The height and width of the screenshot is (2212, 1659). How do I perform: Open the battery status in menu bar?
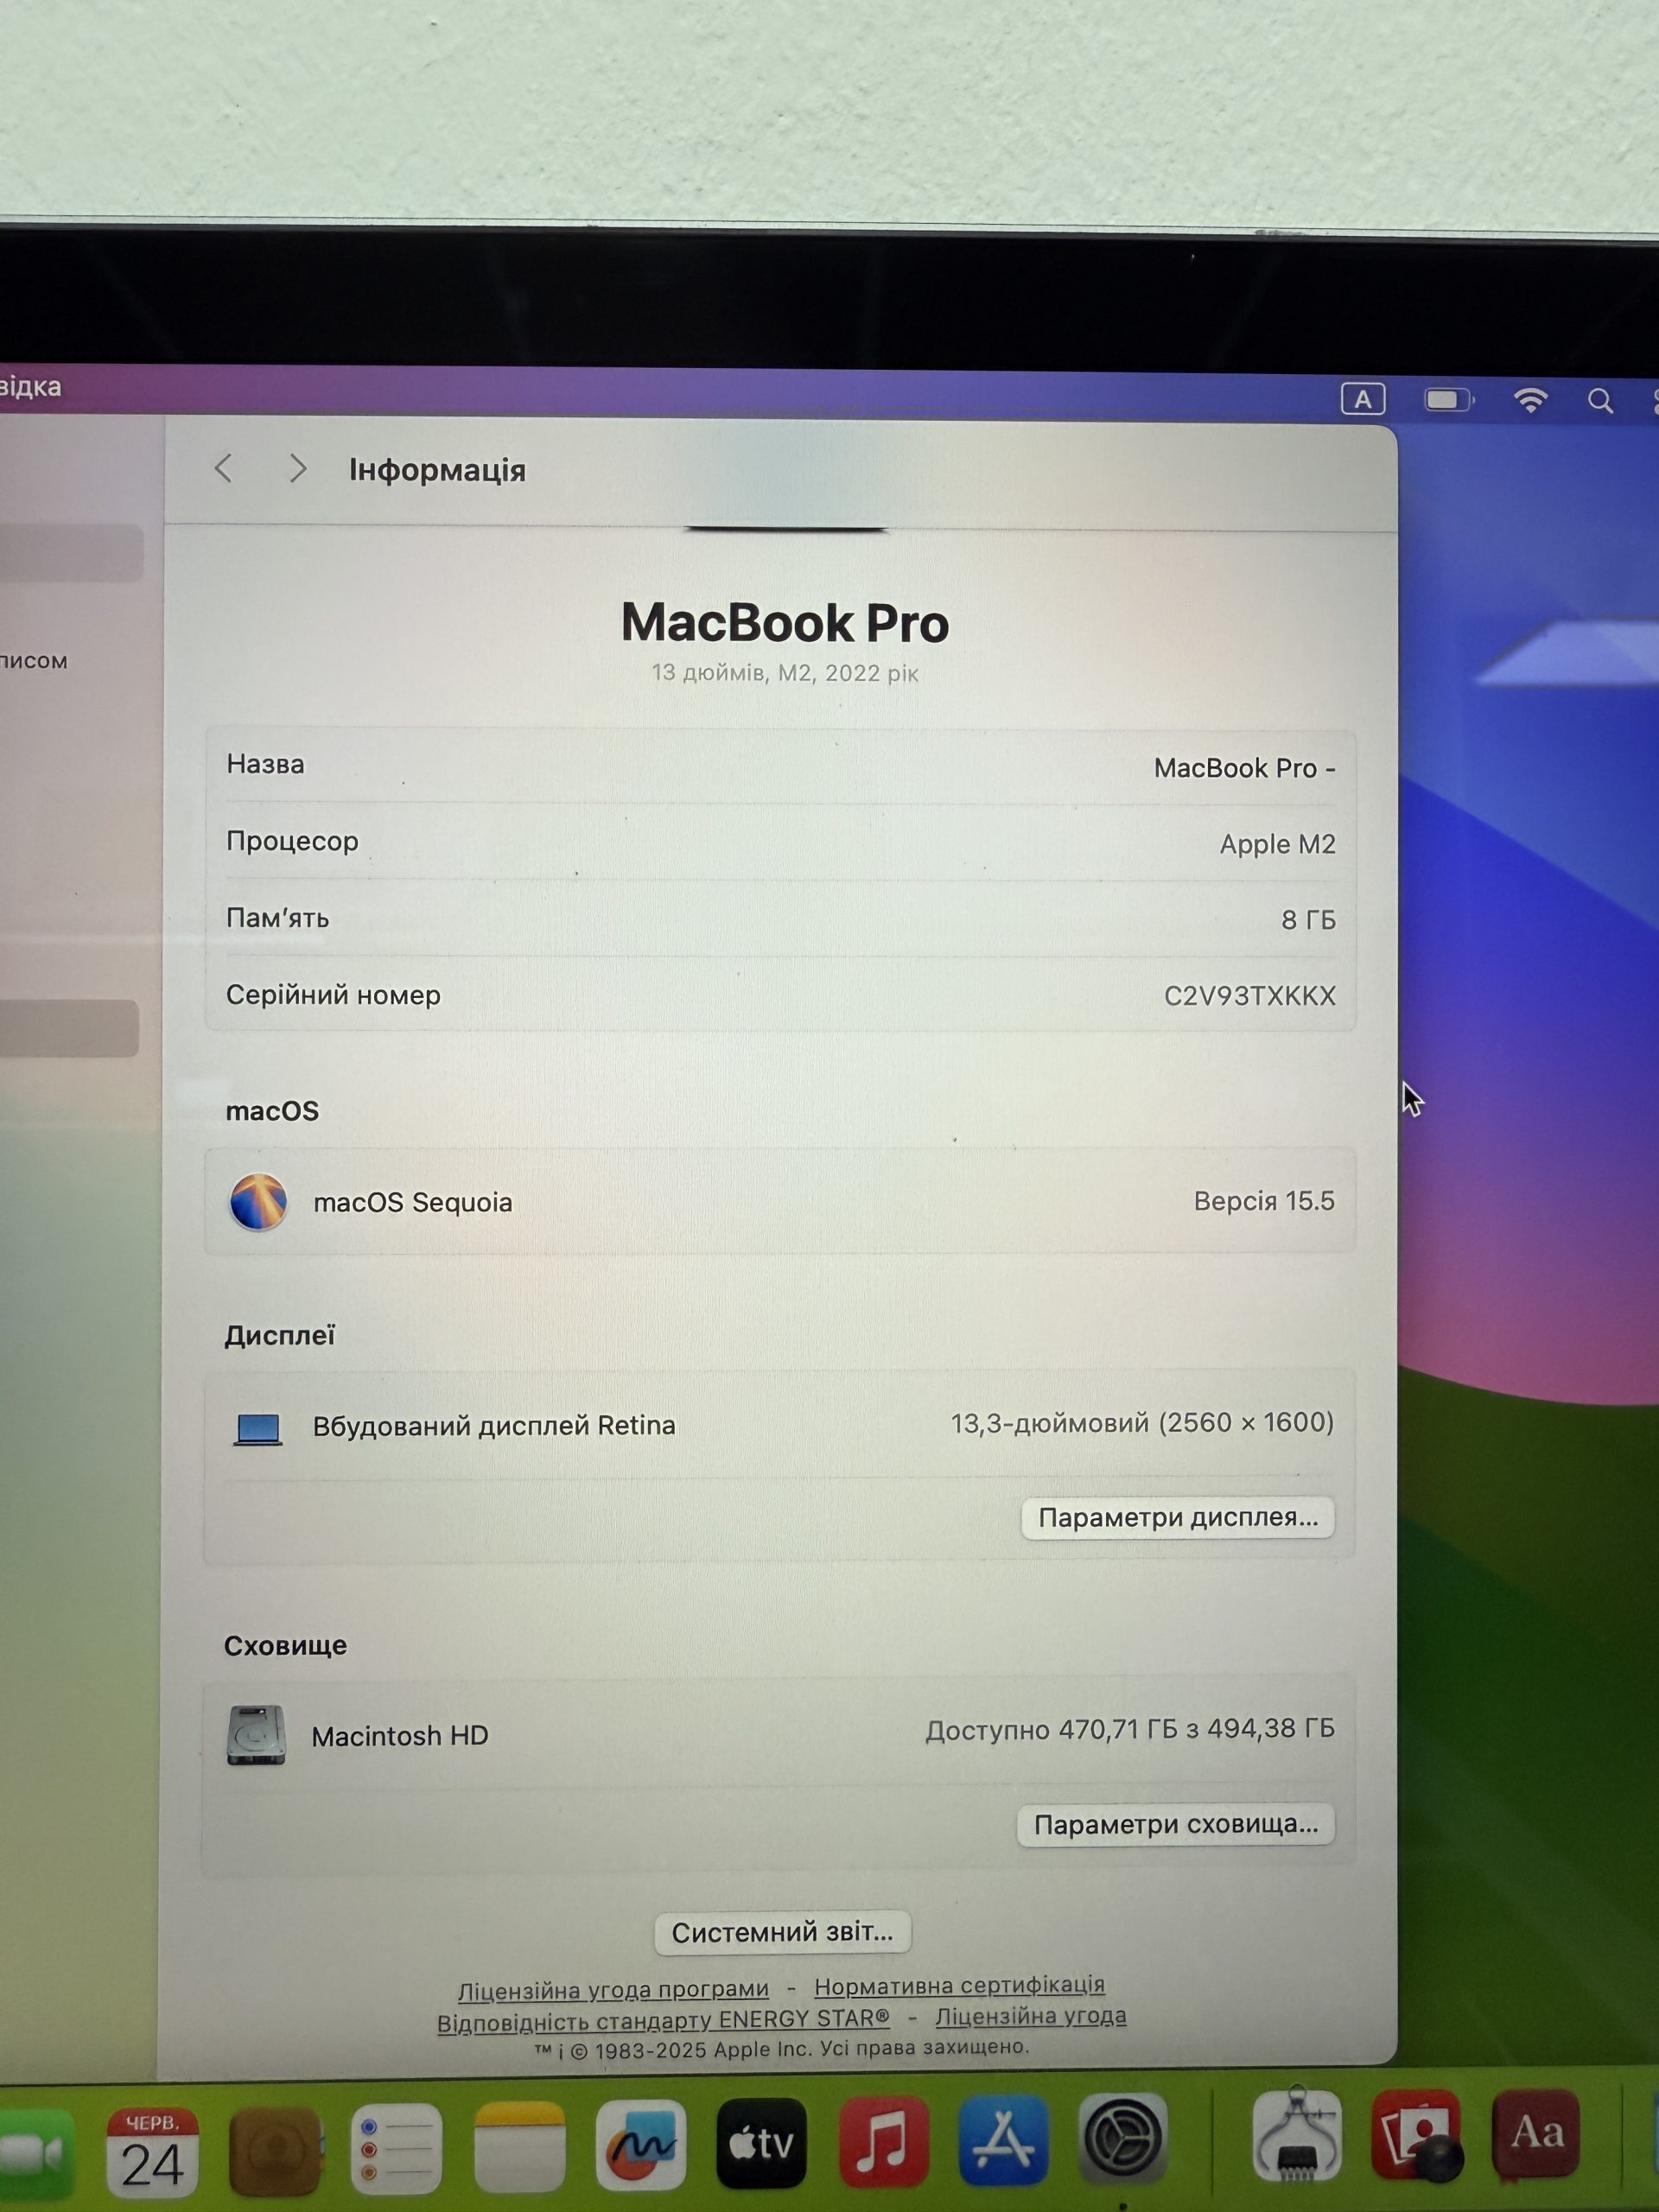coord(1449,400)
